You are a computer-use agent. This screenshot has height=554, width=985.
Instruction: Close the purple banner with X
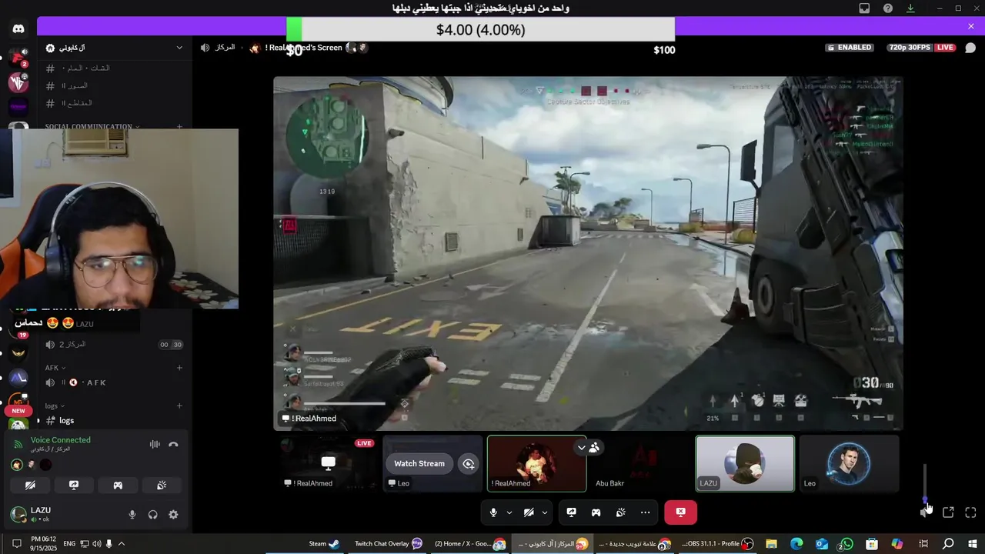coord(971,26)
